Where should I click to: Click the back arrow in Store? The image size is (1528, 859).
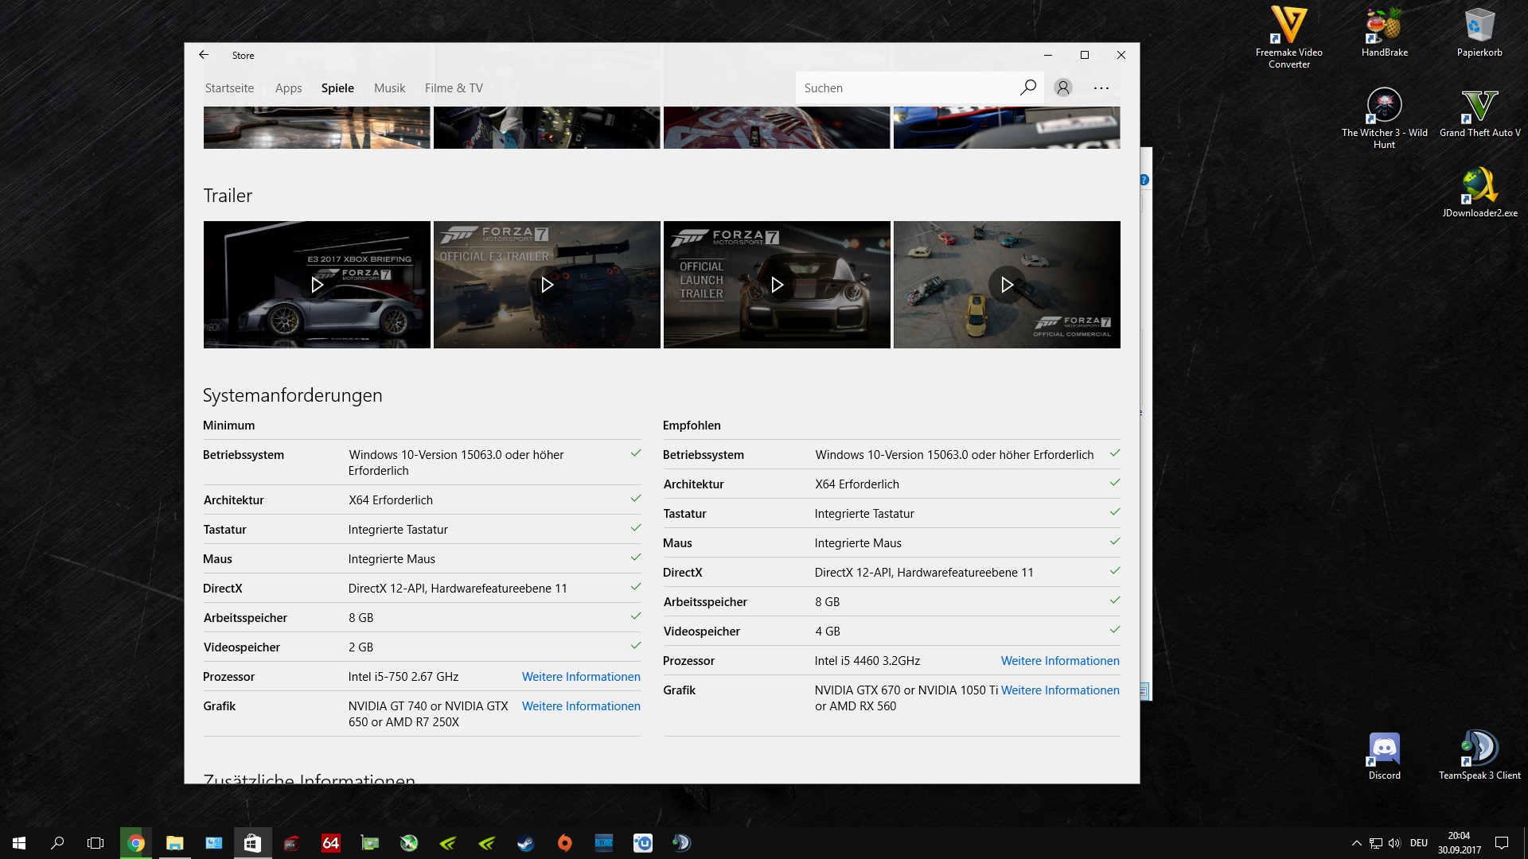[x=204, y=55]
